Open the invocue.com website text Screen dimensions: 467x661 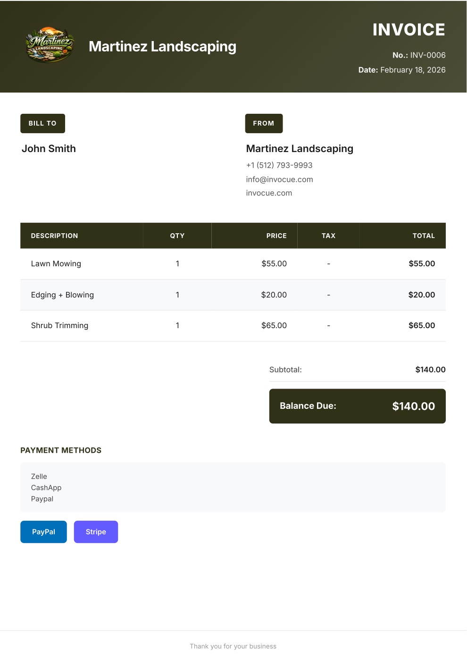(x=269, y=193)
